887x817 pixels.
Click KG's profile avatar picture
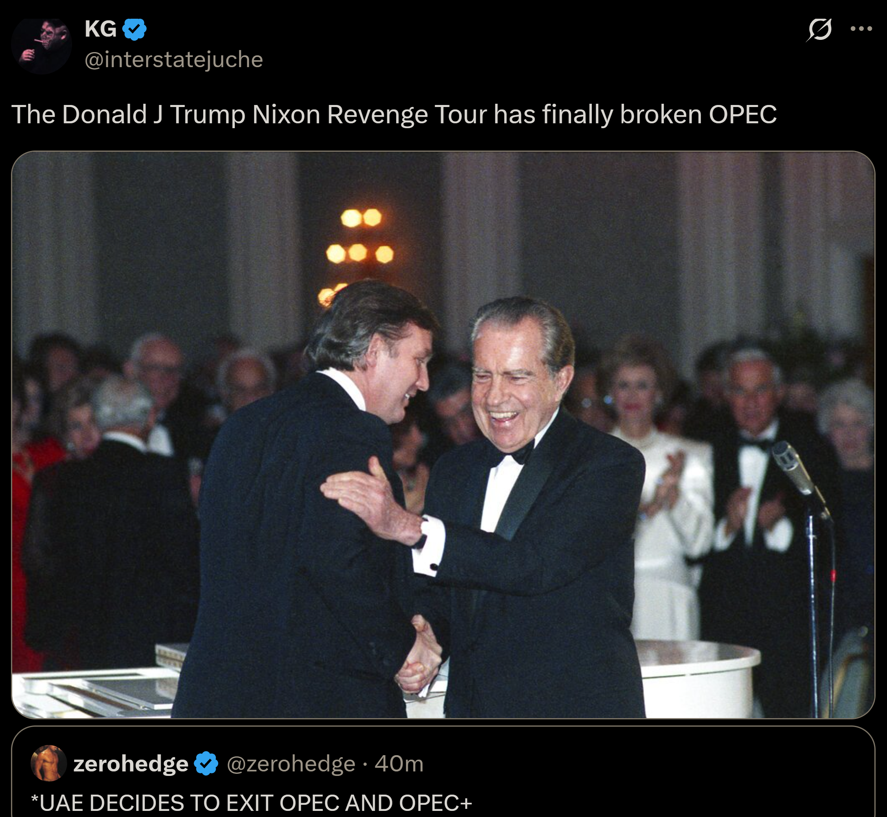(42, 46)
